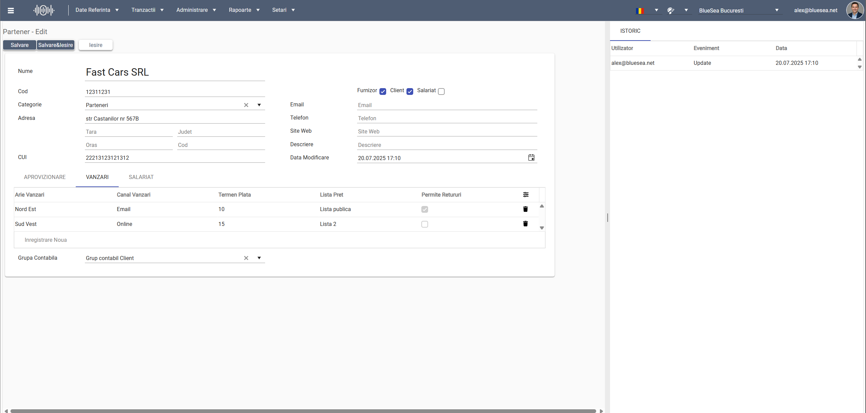Click the sound wave app logo
Viewport: 866px width, 413px height.
pyautogui.click(x=44, y=10)
